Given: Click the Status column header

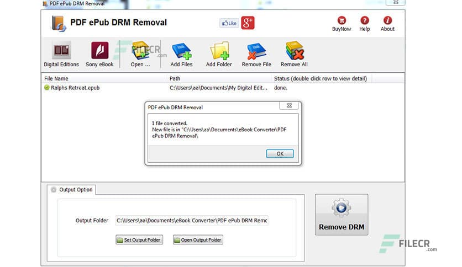Looking at the screenshot, I should click(322, 78).
